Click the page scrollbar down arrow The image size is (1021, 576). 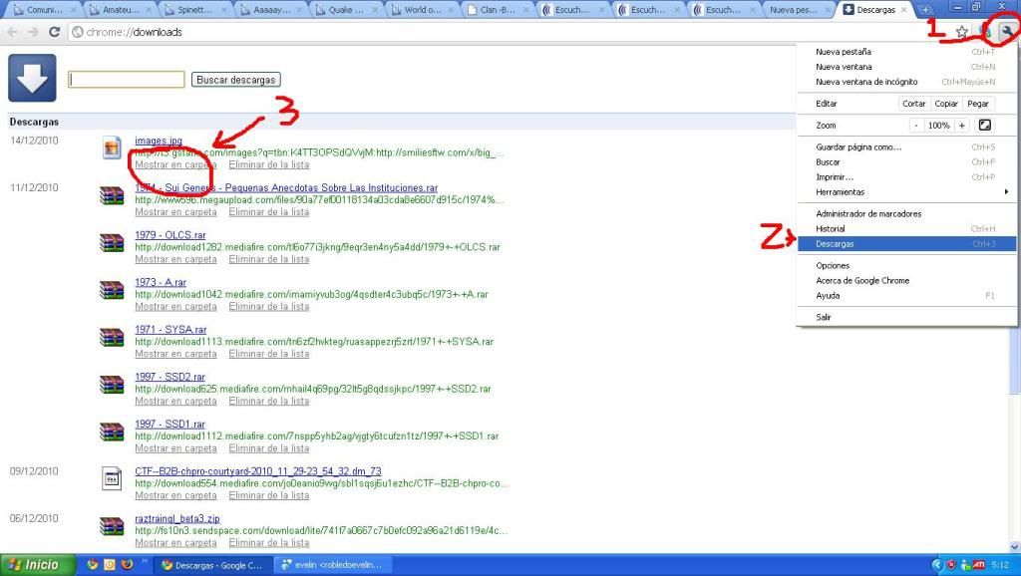1014,547
